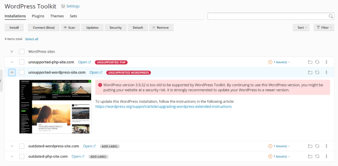Tick the outdated-php-site.com checkbox
The width and height of the screenshot is (338, 166).
click(22, 156)
